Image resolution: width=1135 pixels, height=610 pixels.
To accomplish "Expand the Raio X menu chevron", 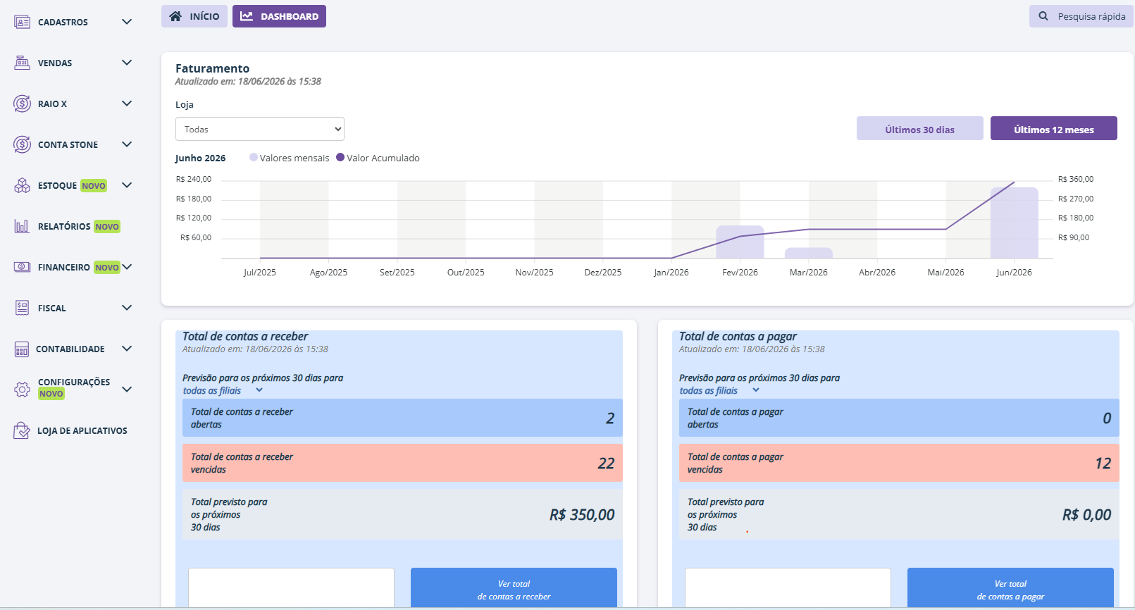I will 127,104.
